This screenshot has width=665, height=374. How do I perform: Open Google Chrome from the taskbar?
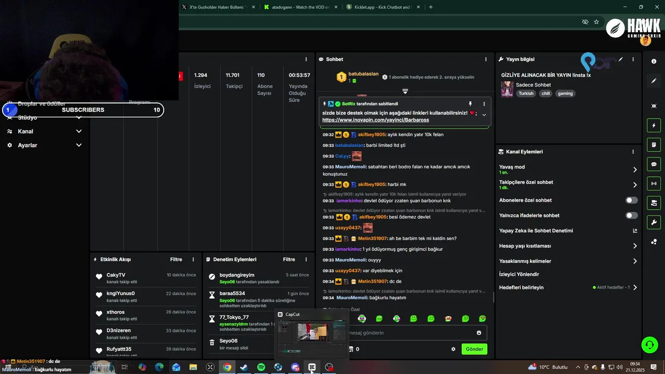tap(227, 367)
